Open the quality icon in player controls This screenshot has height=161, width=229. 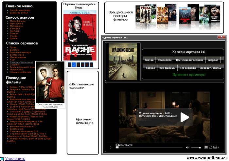click(215, 147)
